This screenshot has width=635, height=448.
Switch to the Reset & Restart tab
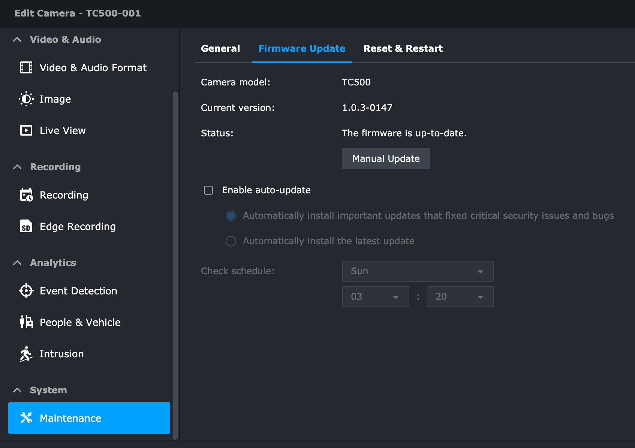tap(403, 49)
